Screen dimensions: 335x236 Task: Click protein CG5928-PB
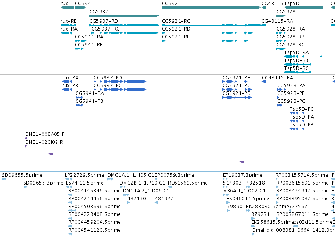[291, 93]
